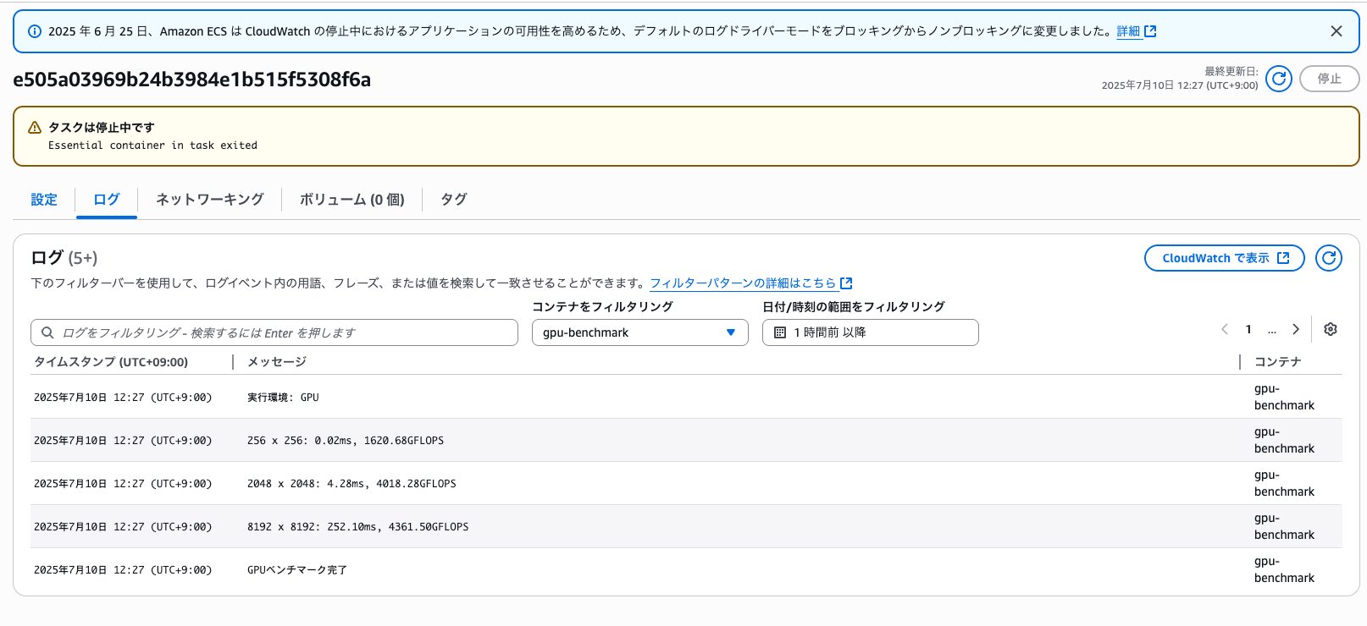Click the ellipsis in log pagination
The image size is (1367, 626).
pos(1272,330)
